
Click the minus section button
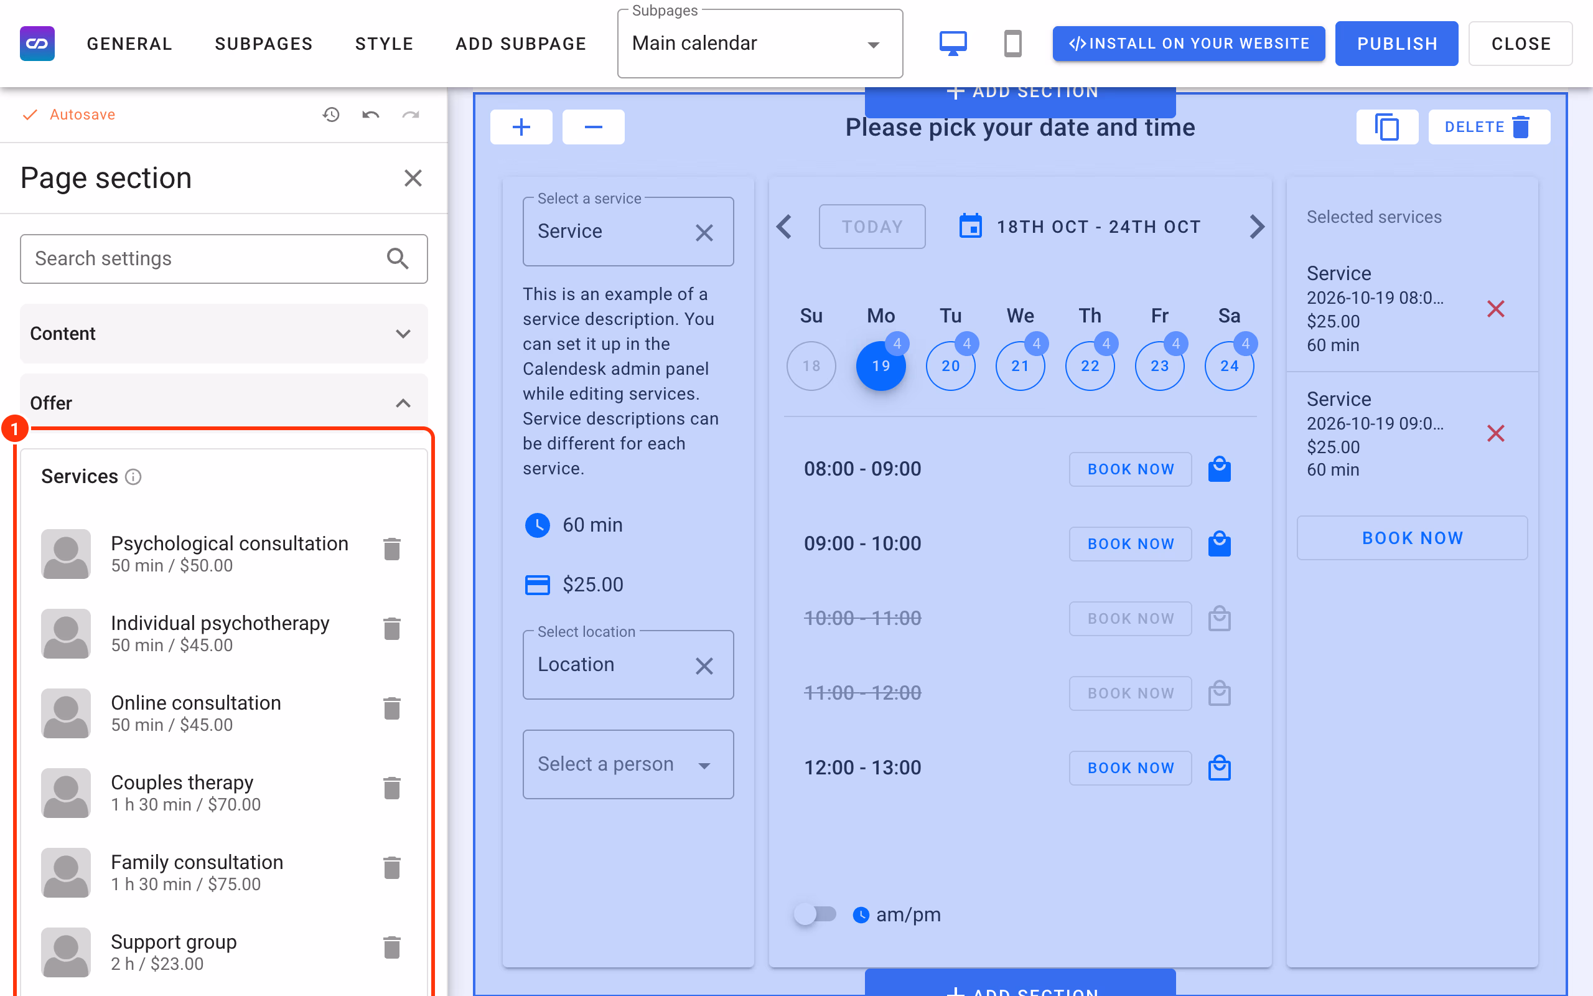tap(593, 127)
